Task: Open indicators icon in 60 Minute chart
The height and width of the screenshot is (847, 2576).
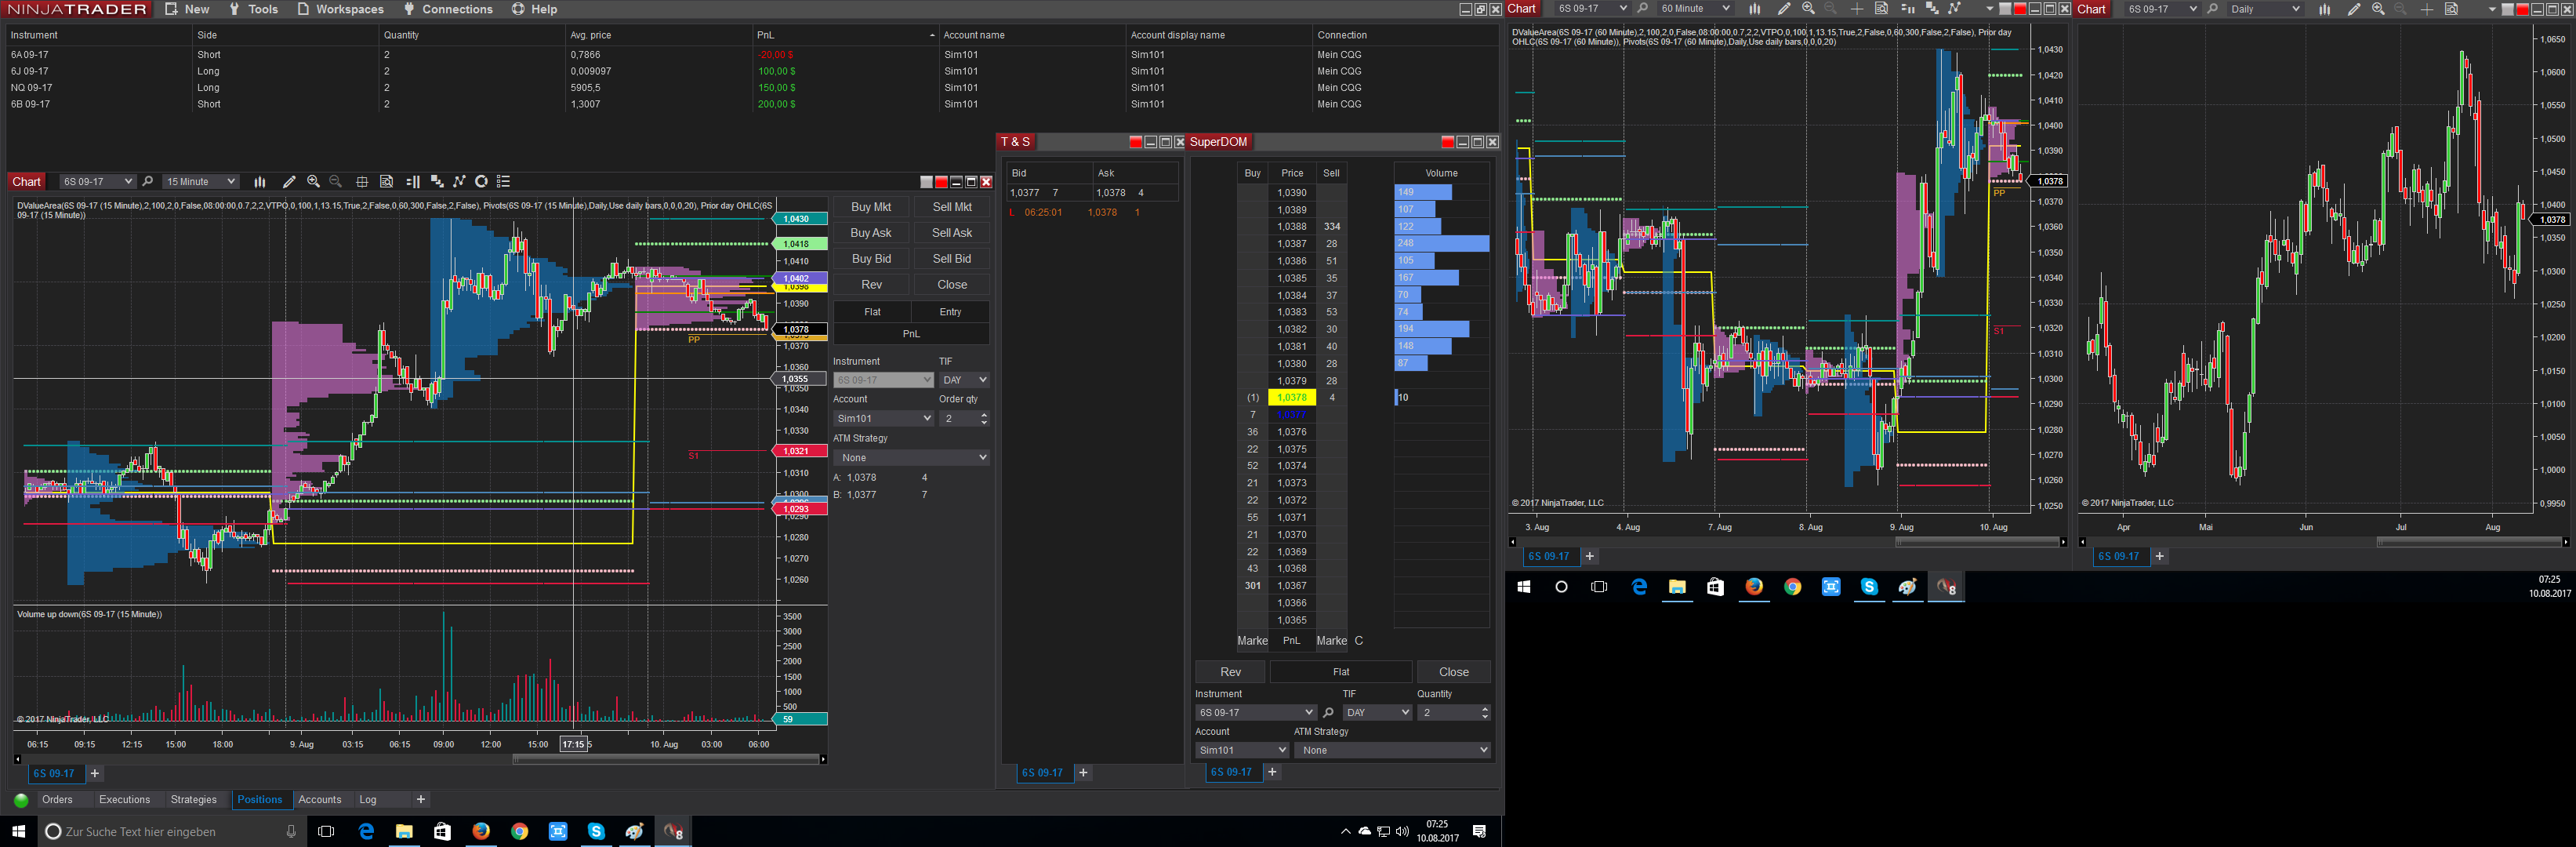Action: click(x=1932, y=9)
